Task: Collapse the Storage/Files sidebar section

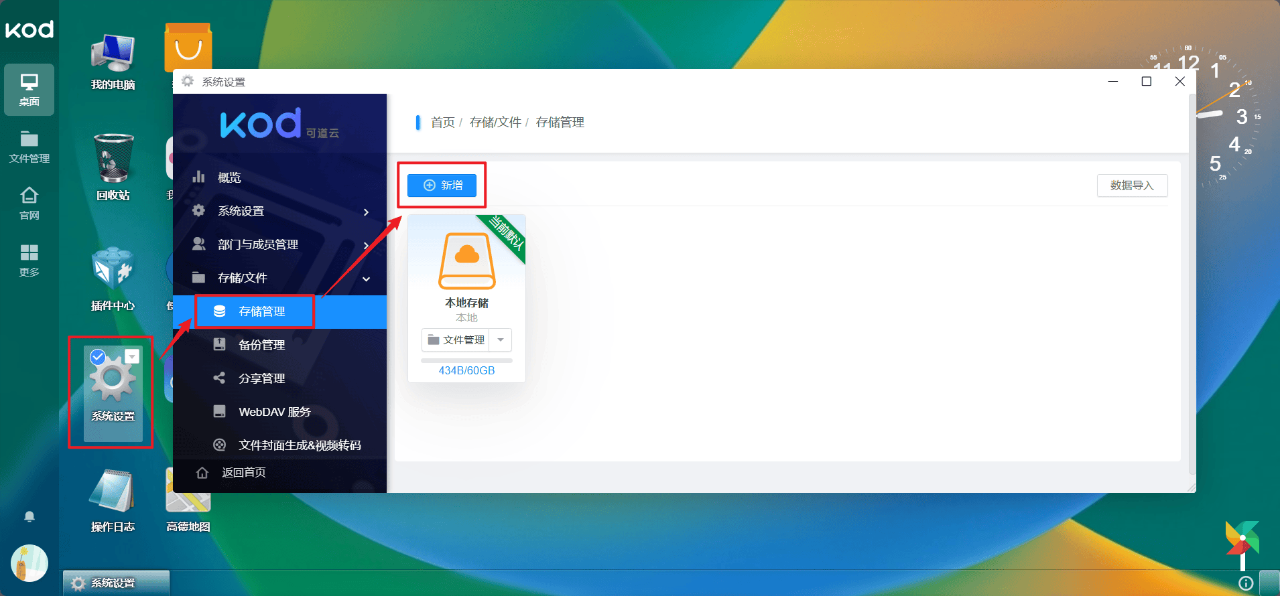Action: tap(366, 279)
